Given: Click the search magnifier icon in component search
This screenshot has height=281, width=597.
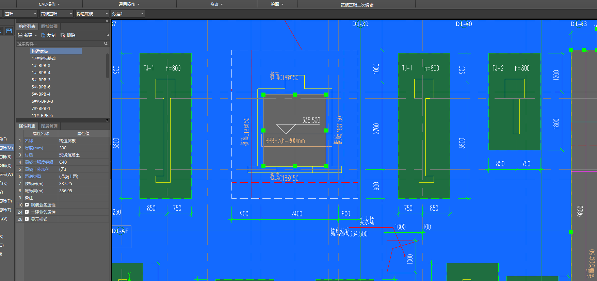Looking at the screenshot, I should click(x=106, y=44).
